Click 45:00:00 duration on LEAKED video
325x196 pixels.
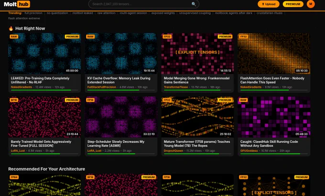72,71
